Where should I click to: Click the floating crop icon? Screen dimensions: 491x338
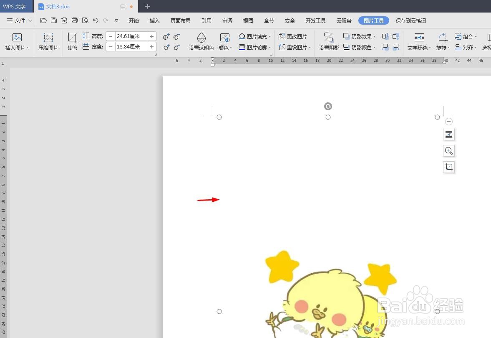point(449,167)
